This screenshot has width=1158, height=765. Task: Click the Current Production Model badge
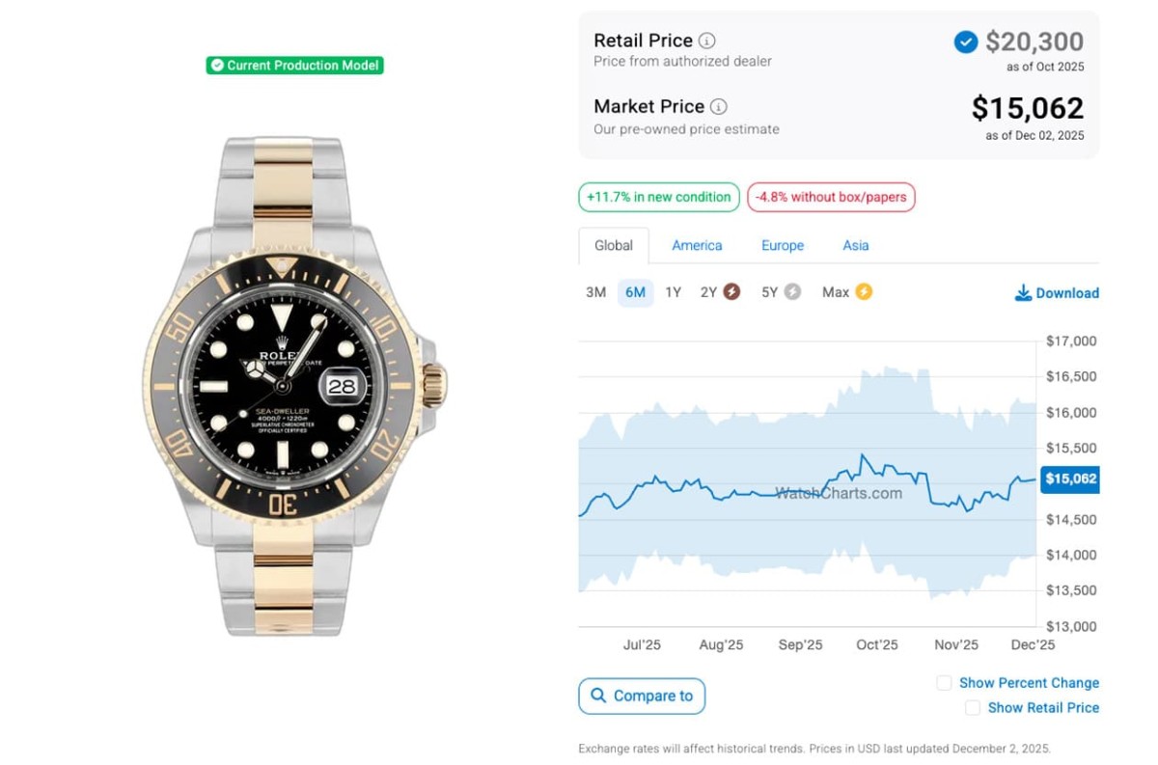click(294, 66)
